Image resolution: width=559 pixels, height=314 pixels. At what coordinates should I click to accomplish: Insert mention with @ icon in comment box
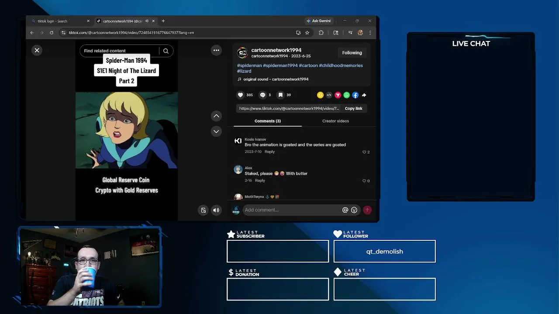point(345,210)
